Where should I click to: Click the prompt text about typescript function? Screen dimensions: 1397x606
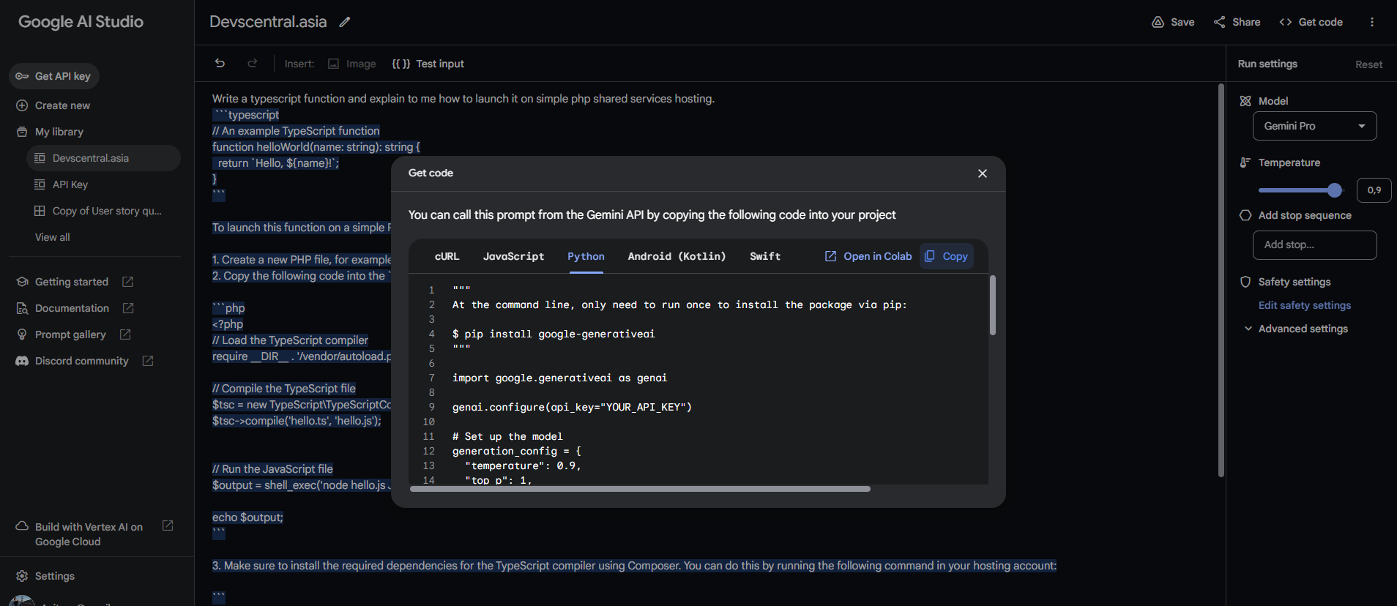[463, 99]
